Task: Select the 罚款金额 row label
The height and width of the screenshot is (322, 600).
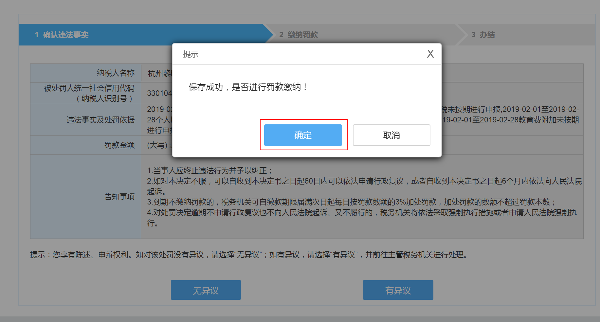Action: [86, 145]
